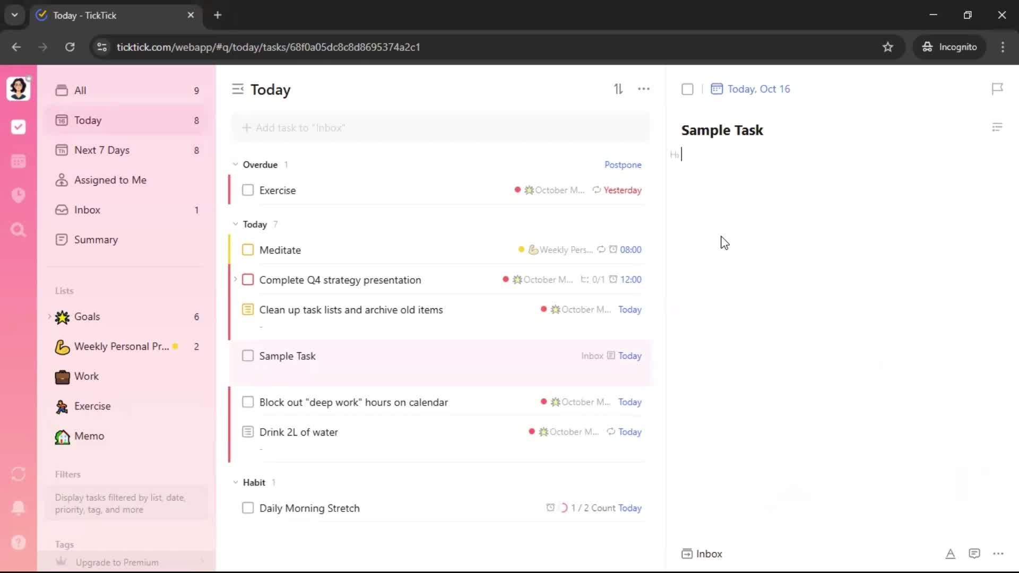1019x573 pixels.
Task: Click the sort tasks icon beside Today
Action: pos(618,89)
